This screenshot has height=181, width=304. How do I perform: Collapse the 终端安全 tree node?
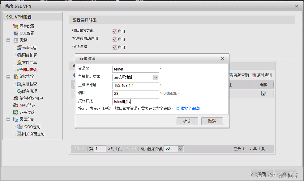pyautogui.click(x=8, y=77)
